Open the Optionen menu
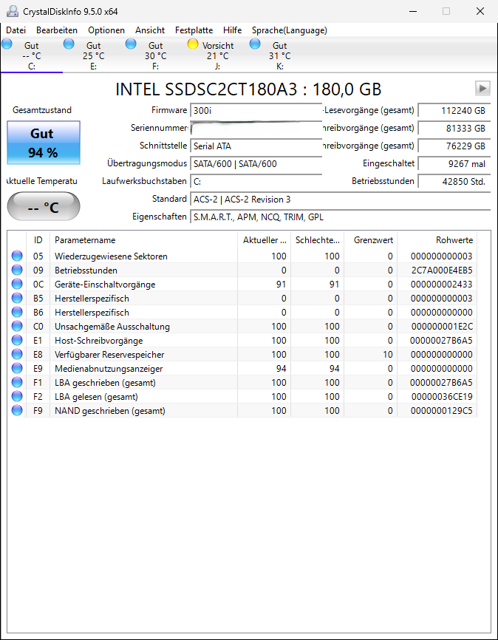The height and width of the screenshot is (640, 498). click(106, 30)
